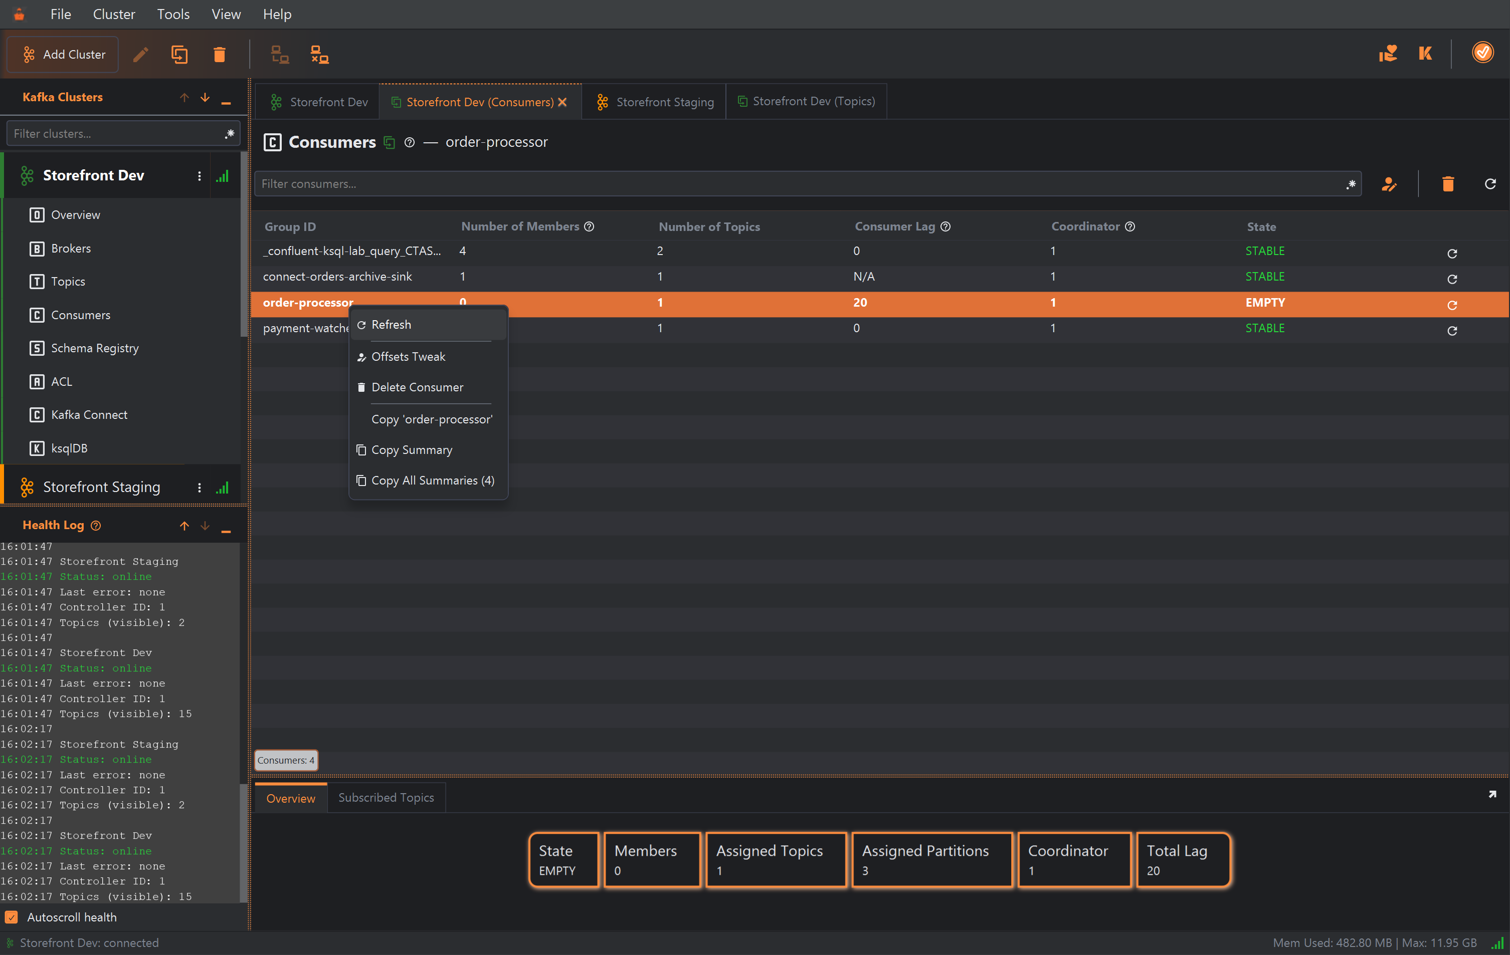Click Health Log up arrow icon
1510x955 pixels.
[183, 526]
